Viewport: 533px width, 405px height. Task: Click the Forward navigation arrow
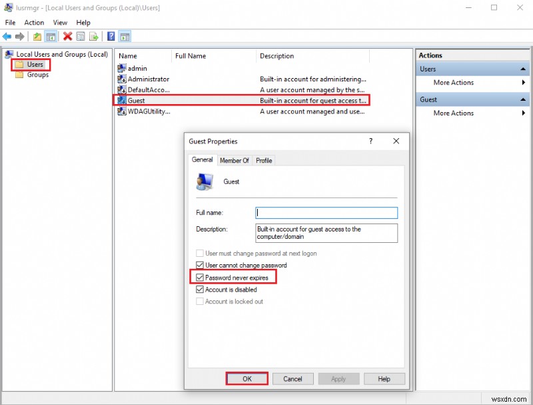[x=20, y=37]
